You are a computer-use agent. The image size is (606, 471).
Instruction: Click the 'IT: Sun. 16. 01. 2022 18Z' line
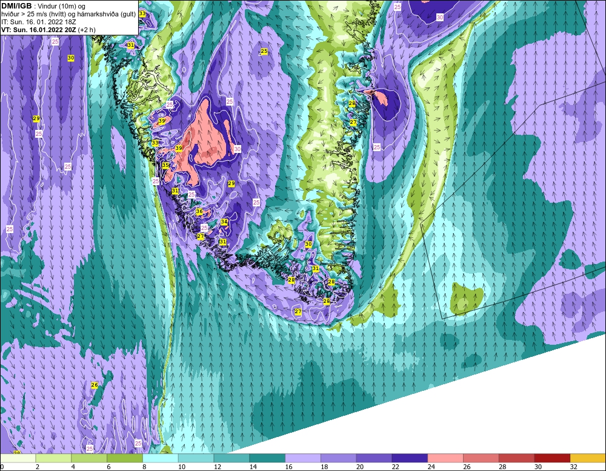[38, 22]
